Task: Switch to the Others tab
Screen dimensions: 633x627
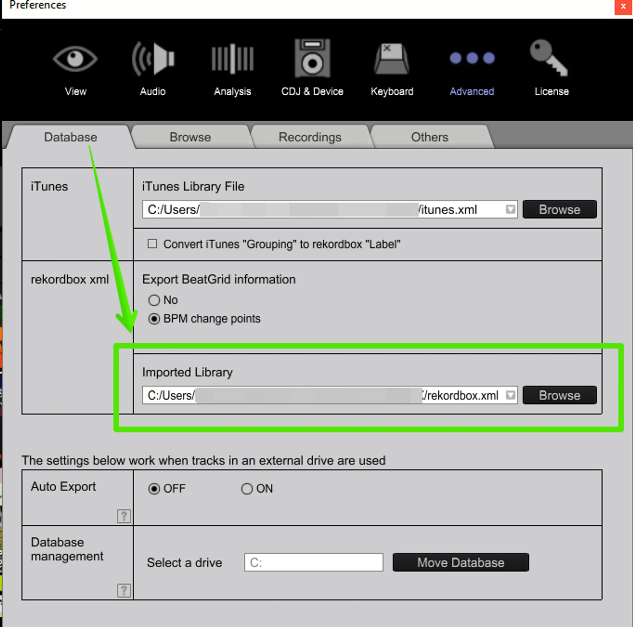Action: [429, 137]
